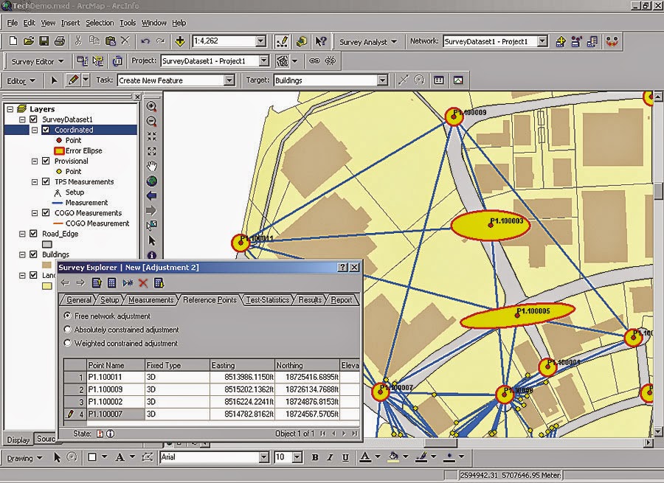Open the Selection menu

[100, 23]
